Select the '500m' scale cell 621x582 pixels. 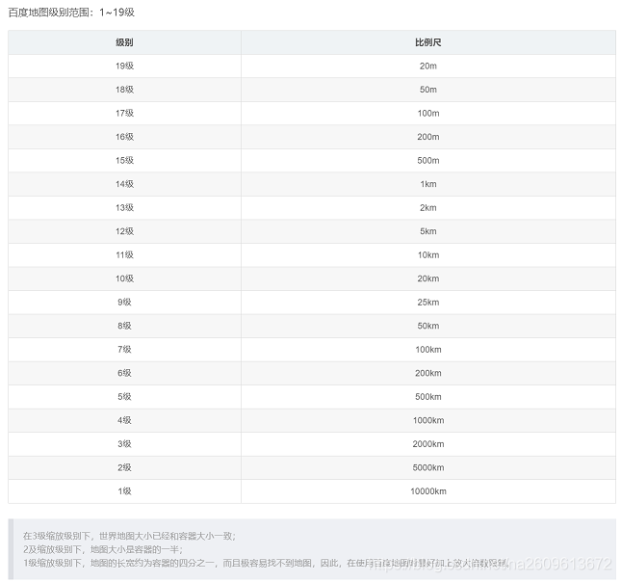pos(428,161)
